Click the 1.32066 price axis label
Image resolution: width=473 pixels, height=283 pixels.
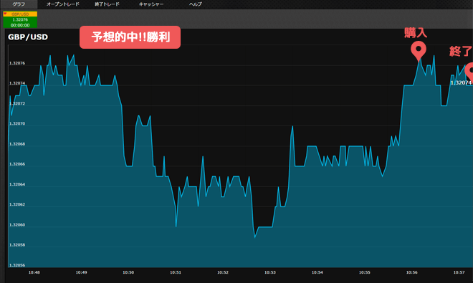(17, 164)
